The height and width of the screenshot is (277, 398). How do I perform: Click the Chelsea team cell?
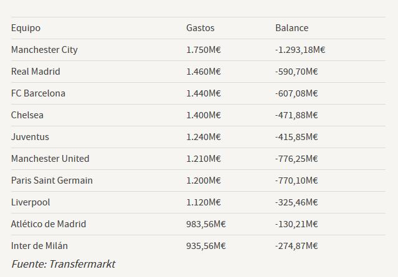click(27, 115)
